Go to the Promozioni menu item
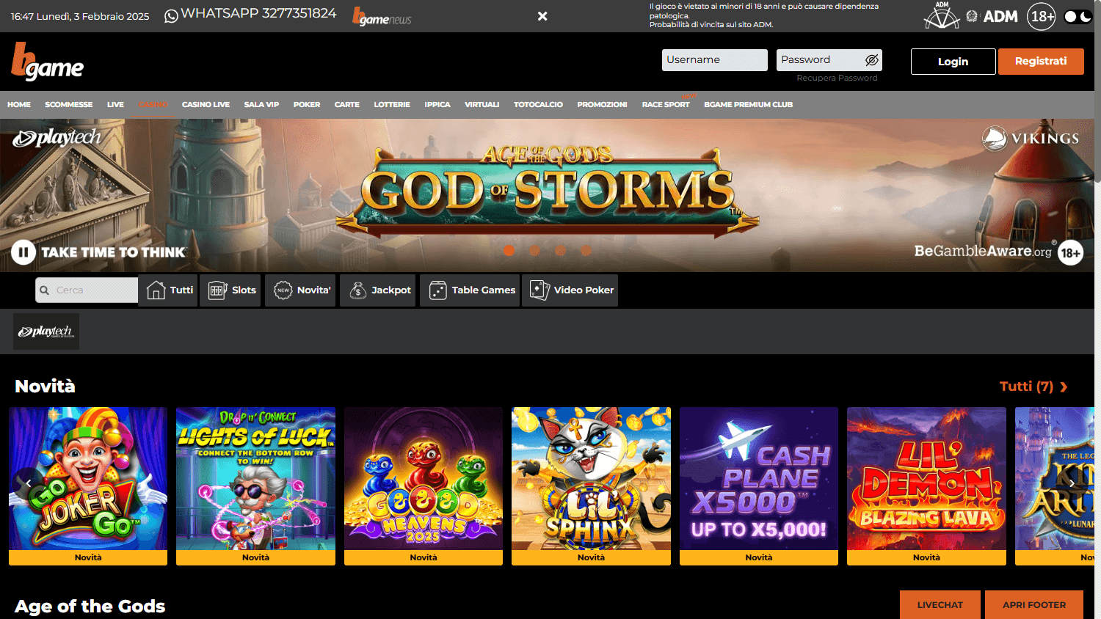This screenshot has width=1101, height=619. click(602, 105)
